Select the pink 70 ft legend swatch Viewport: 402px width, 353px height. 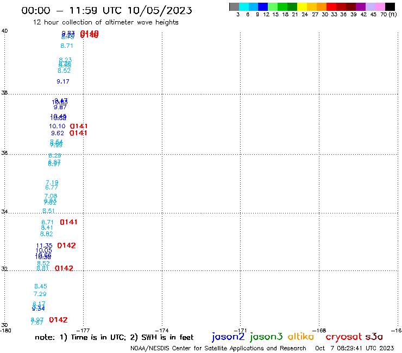[x=380, y=7]
